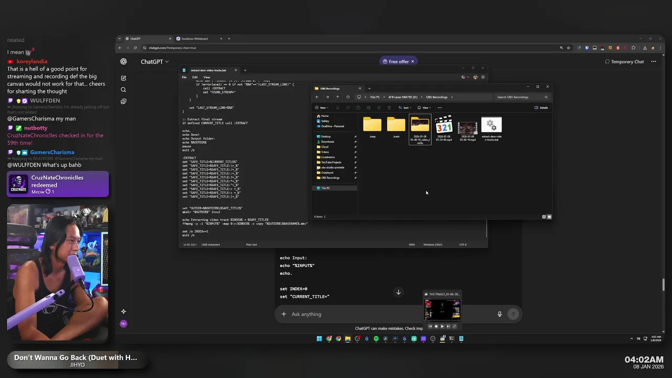The height and width of the screenshot is (378, 672).
Task: Toggle the Temporary Chat option
Action: pyautogui.click(x=624, y=61)
